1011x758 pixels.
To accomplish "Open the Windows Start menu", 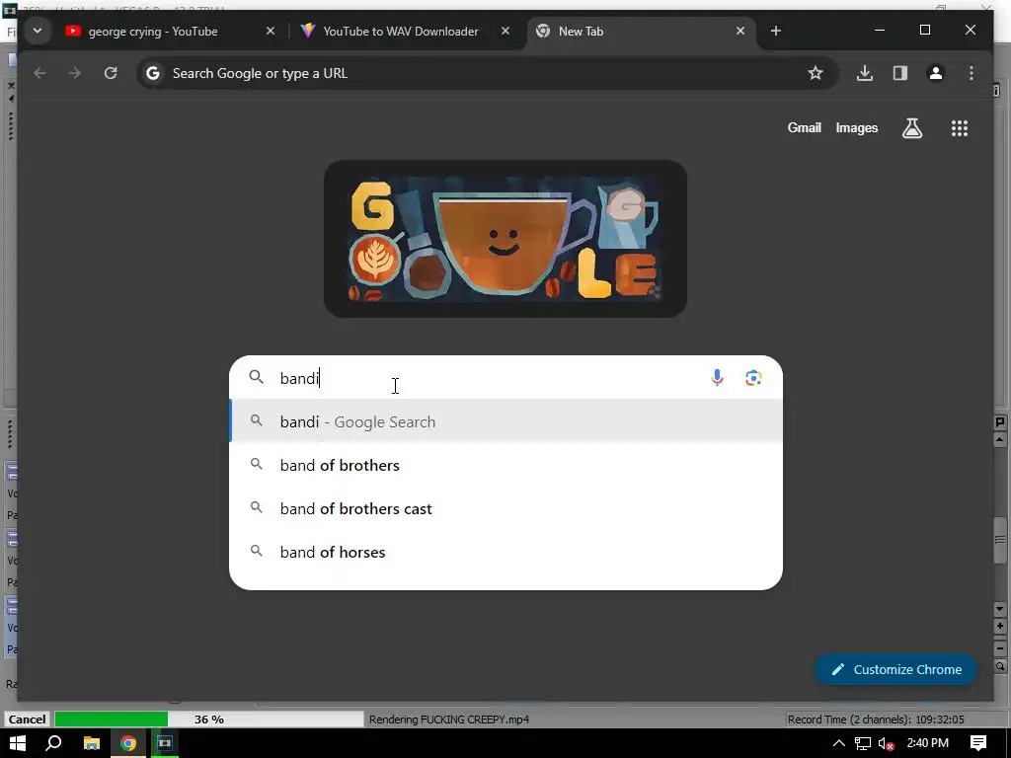I will coord(17,743).
